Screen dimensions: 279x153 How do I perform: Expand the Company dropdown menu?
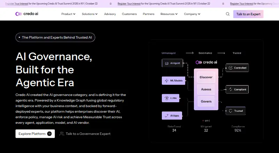[x=192, y=14]
